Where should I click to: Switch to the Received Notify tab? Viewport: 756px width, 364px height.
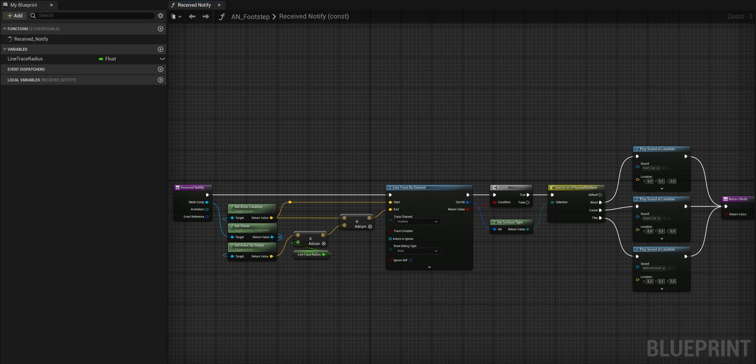pos(194,5)
